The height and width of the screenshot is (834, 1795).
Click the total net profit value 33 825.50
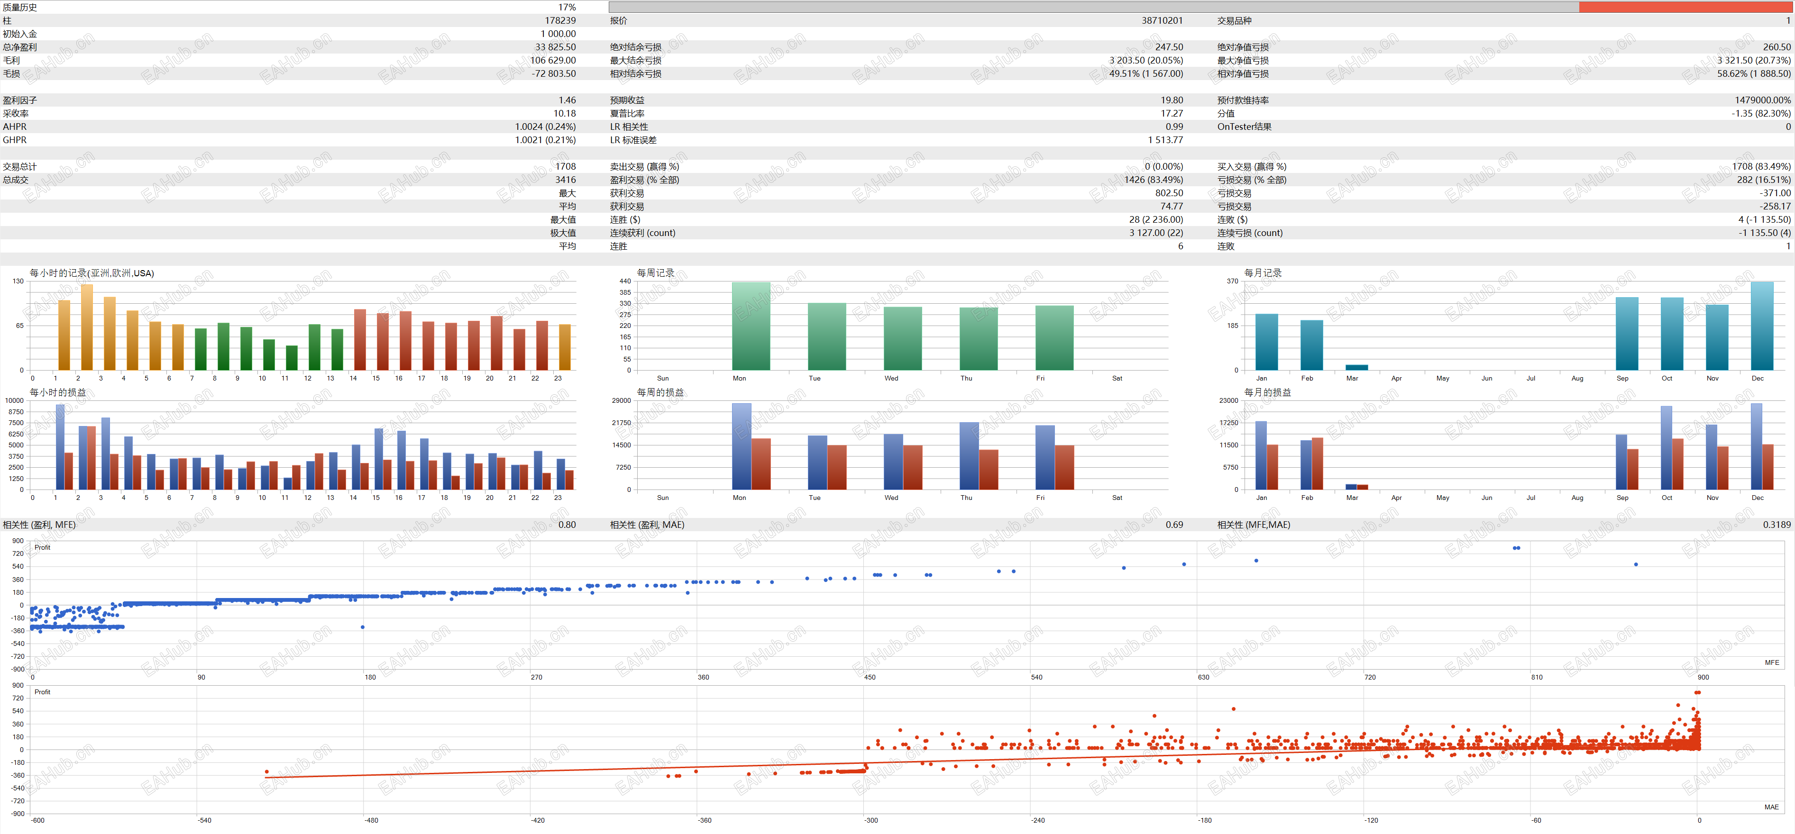pyautogui.click(x=555, y=47)
